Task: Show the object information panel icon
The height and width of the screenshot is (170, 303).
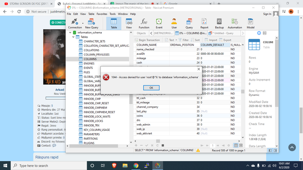Action: 259,33
